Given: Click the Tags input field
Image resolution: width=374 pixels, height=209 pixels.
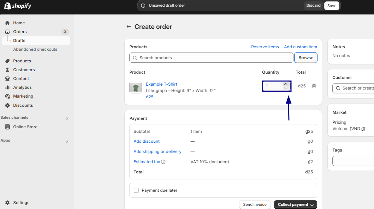Looking at the screenshot, I should pyautogui.click(x=353, y=161).
